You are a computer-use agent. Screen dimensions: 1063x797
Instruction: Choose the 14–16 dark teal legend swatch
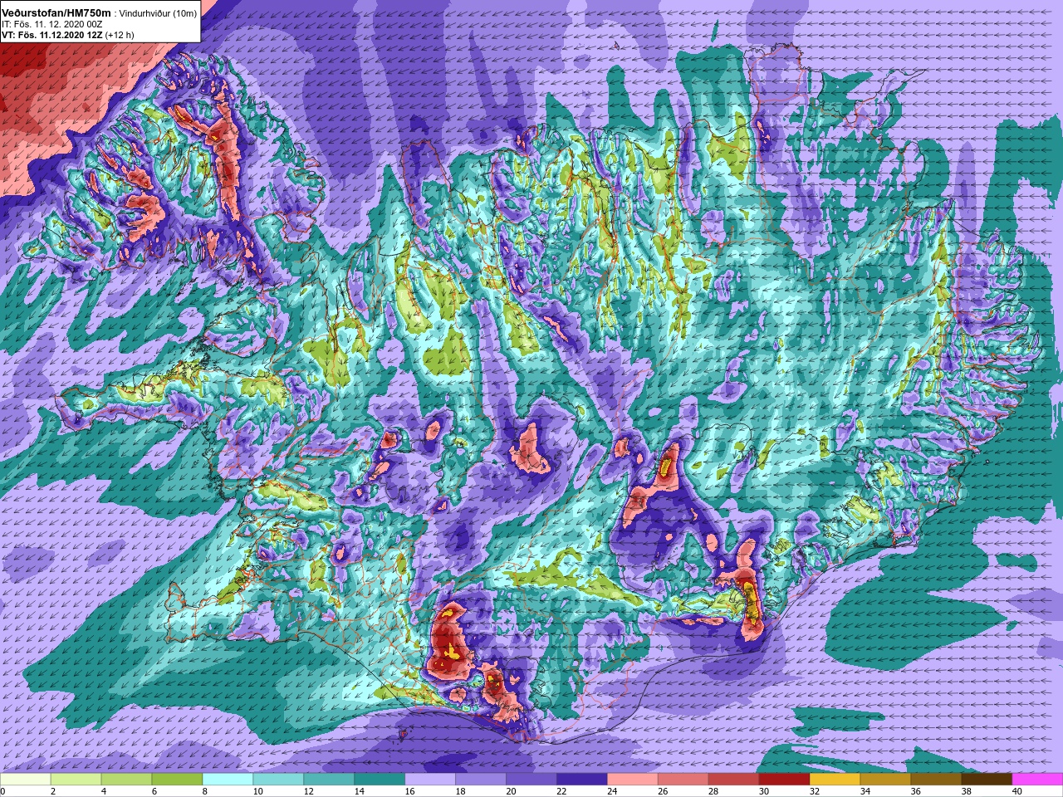[x=380, y=779]
